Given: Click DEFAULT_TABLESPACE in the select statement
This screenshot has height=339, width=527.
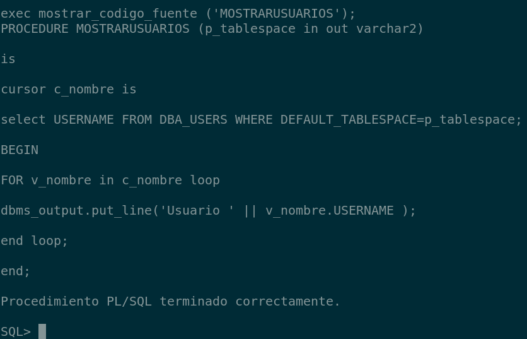Looking at the screenshot, I should tap(348, 119).
